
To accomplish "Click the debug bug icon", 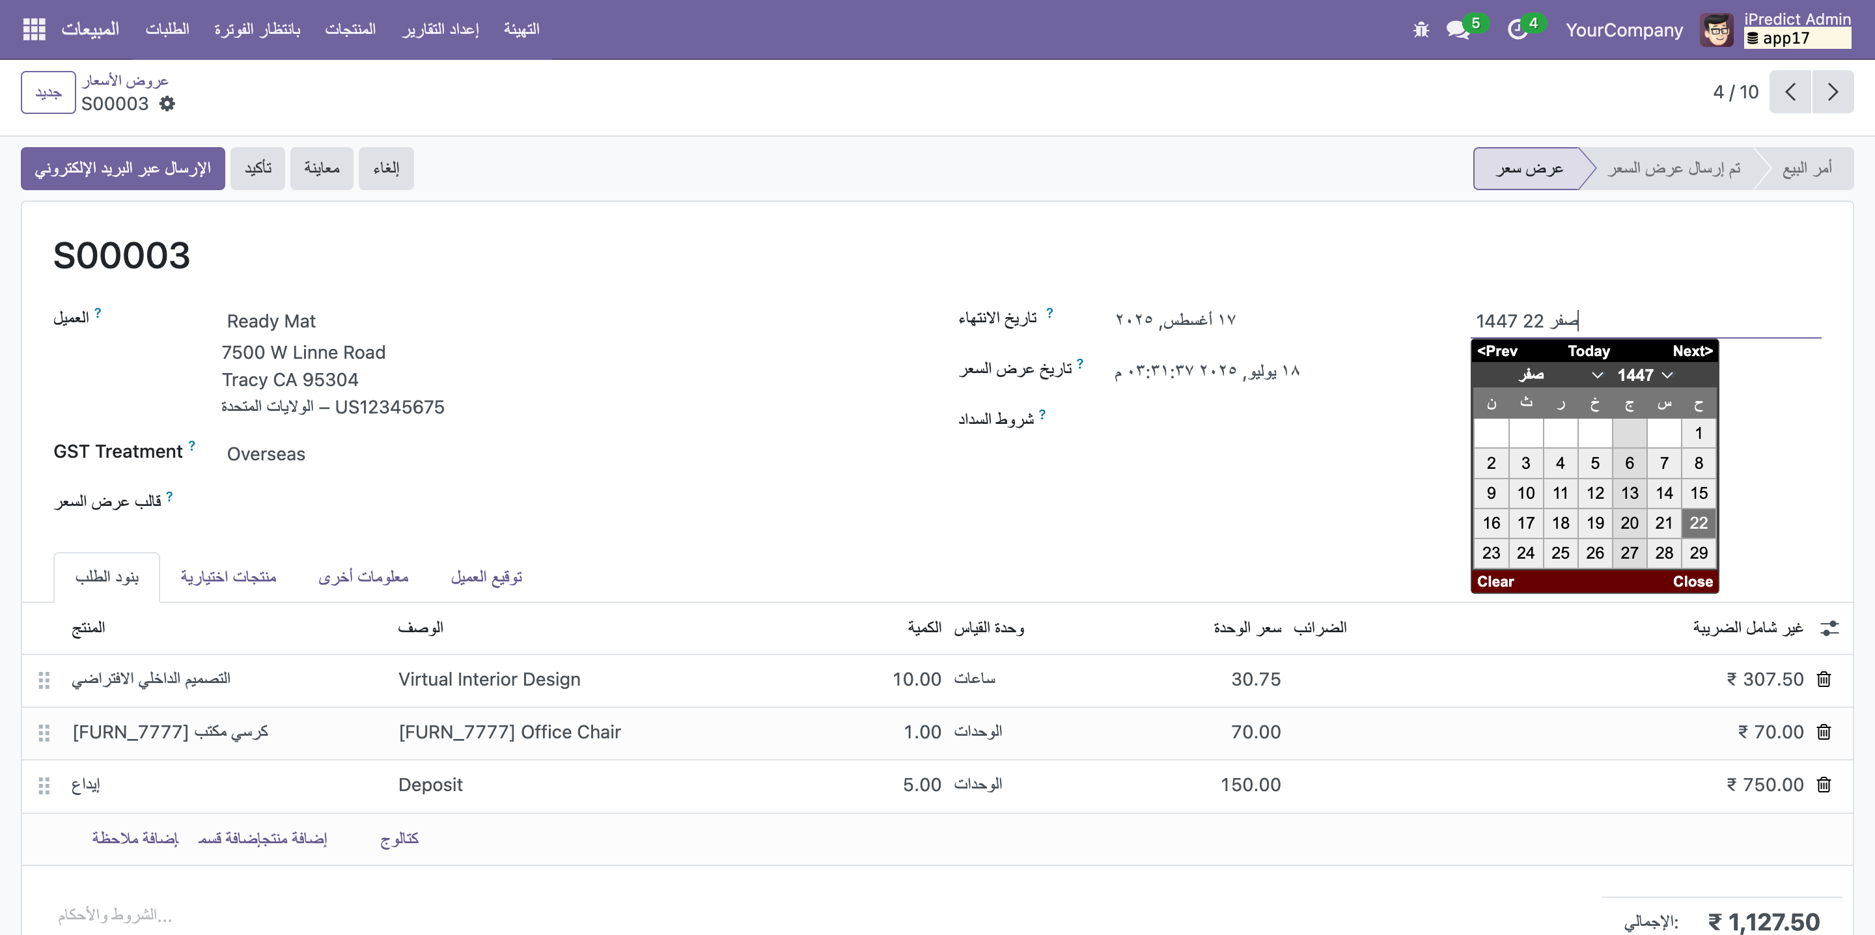I will (1421, 30).
